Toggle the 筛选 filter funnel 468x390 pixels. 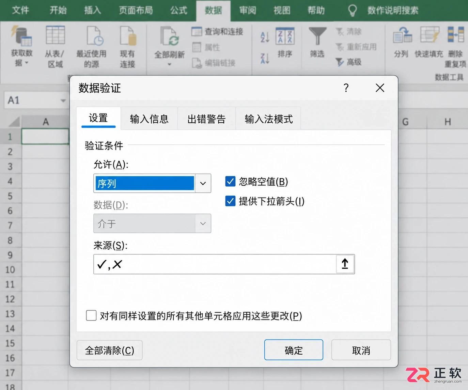pos(317,36)
